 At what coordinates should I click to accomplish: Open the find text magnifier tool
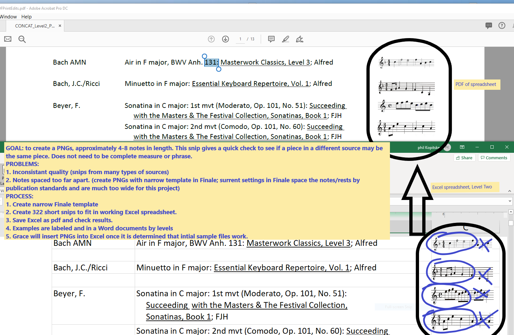22,39
